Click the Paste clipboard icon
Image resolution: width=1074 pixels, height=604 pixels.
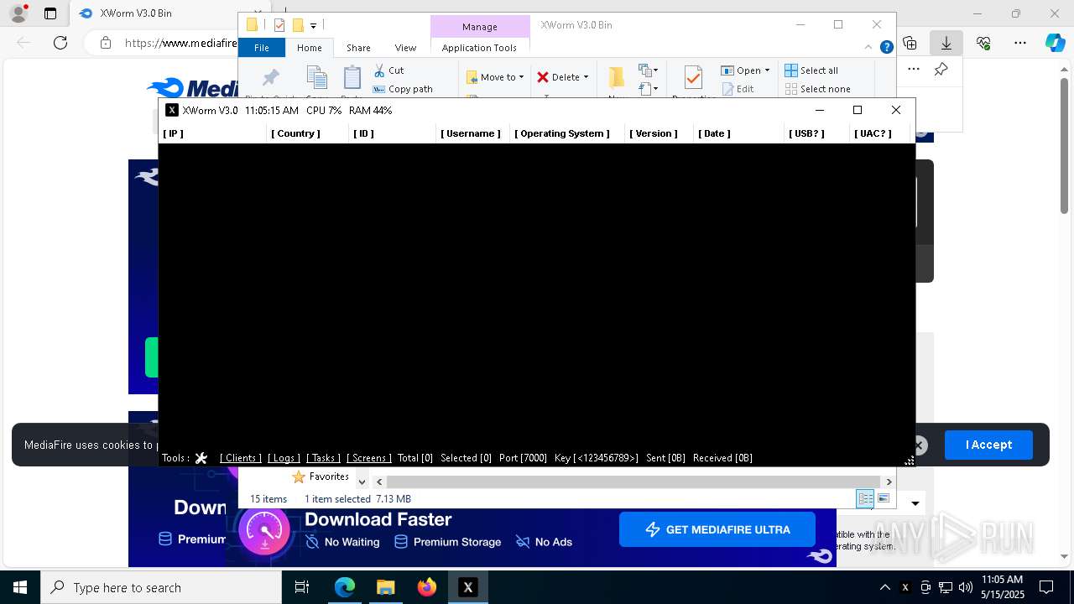[x=352, y=78]
